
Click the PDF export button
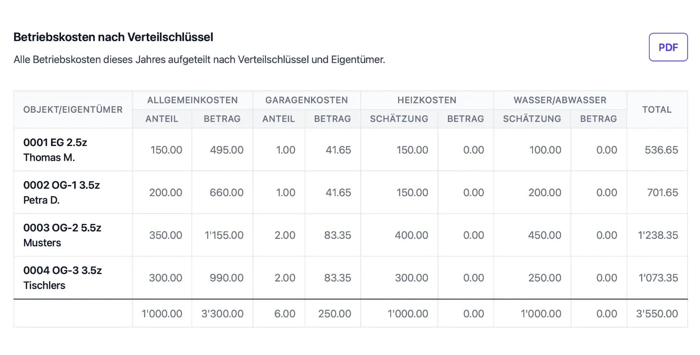coord(668,47)
